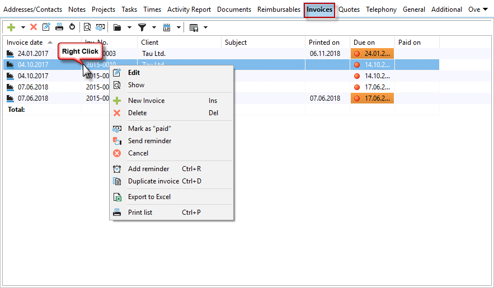Click the Paid on column header
The height and width of the screenshot is (288, 494).
point(409,43)
